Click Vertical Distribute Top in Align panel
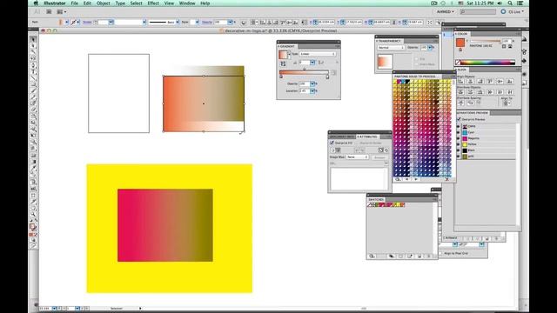 [x=460, y=92]
